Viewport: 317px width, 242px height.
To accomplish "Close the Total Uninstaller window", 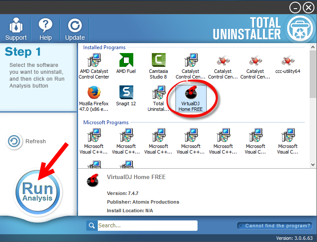I will pos(308,8).
